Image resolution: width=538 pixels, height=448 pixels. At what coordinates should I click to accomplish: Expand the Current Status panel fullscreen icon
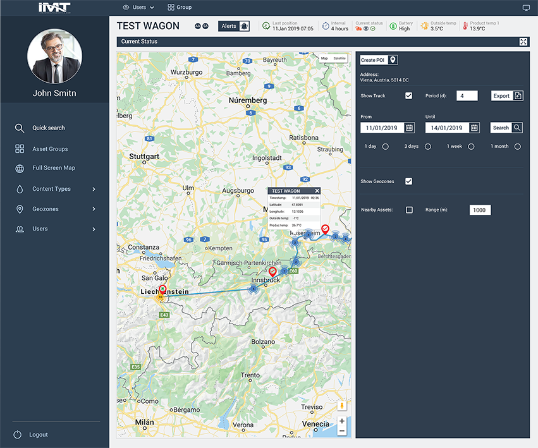click(523, 42)
